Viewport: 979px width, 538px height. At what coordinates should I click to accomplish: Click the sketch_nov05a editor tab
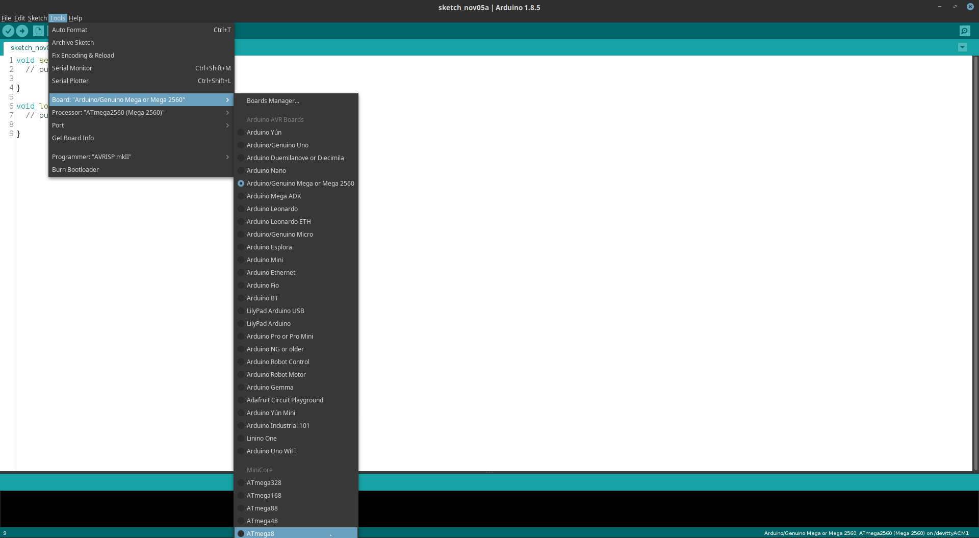[x=27, y=48]
